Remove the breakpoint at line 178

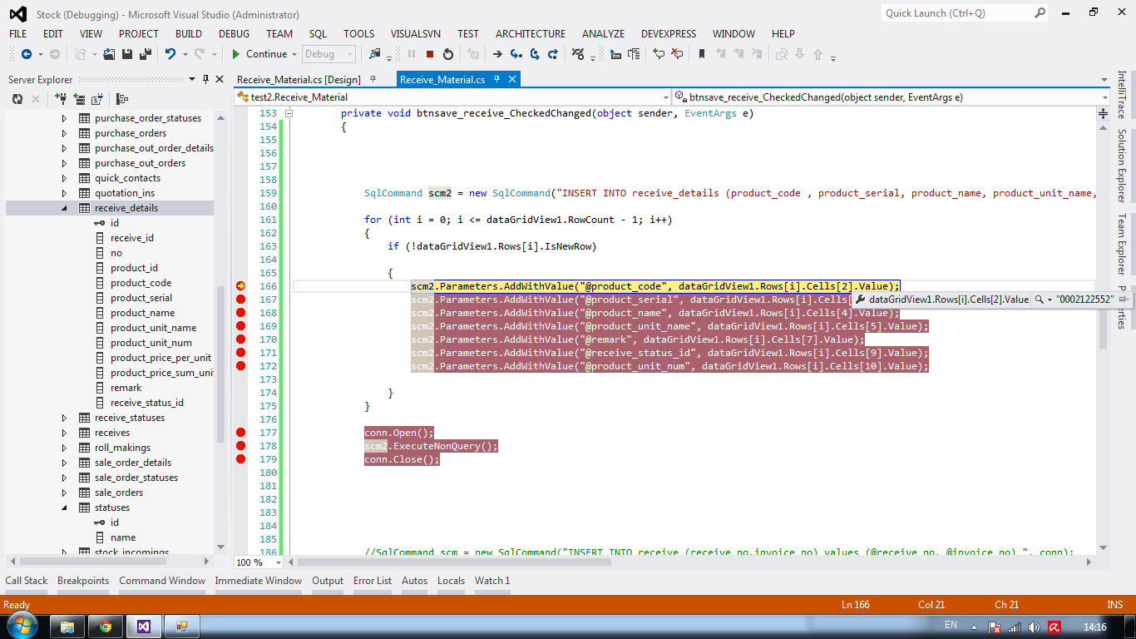point(241,446)
